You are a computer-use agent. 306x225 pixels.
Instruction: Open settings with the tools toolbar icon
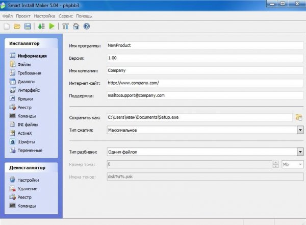click(x=65, y=26)
